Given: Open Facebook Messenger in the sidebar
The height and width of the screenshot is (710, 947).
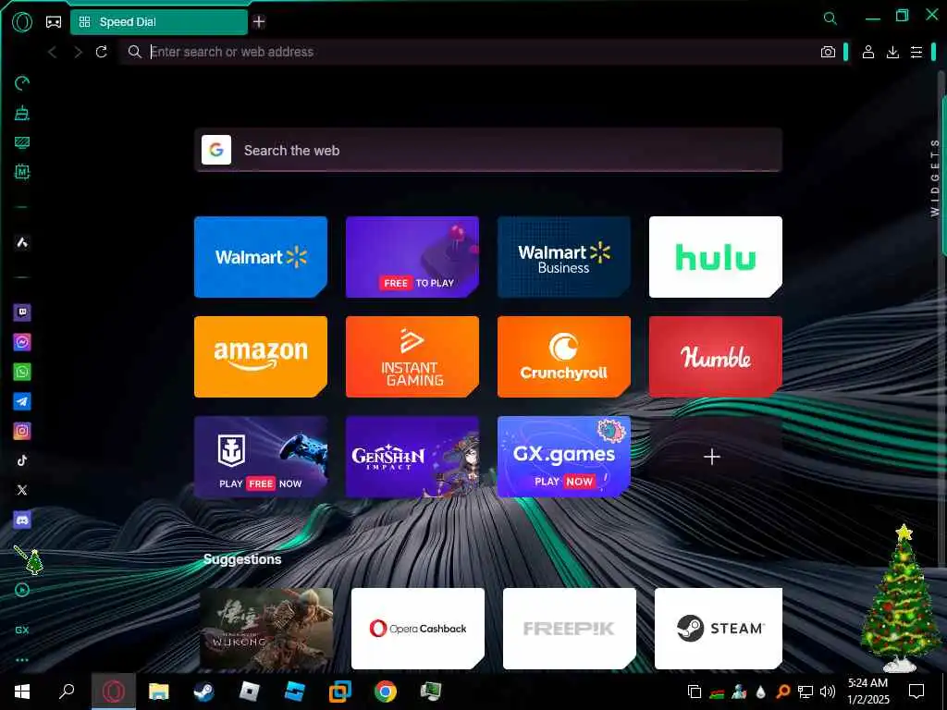Looking at the screenshot, I should pyautogui.click(x=22, y=342).
